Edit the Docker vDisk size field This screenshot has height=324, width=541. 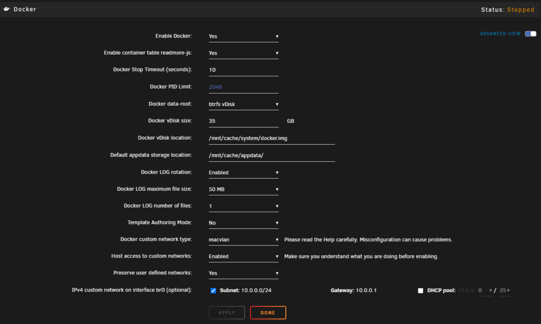tap(243, 121)
